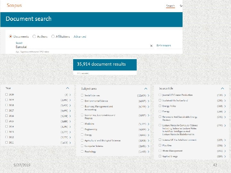Click the arrow beside Social Sciences count

click(149, 95)
